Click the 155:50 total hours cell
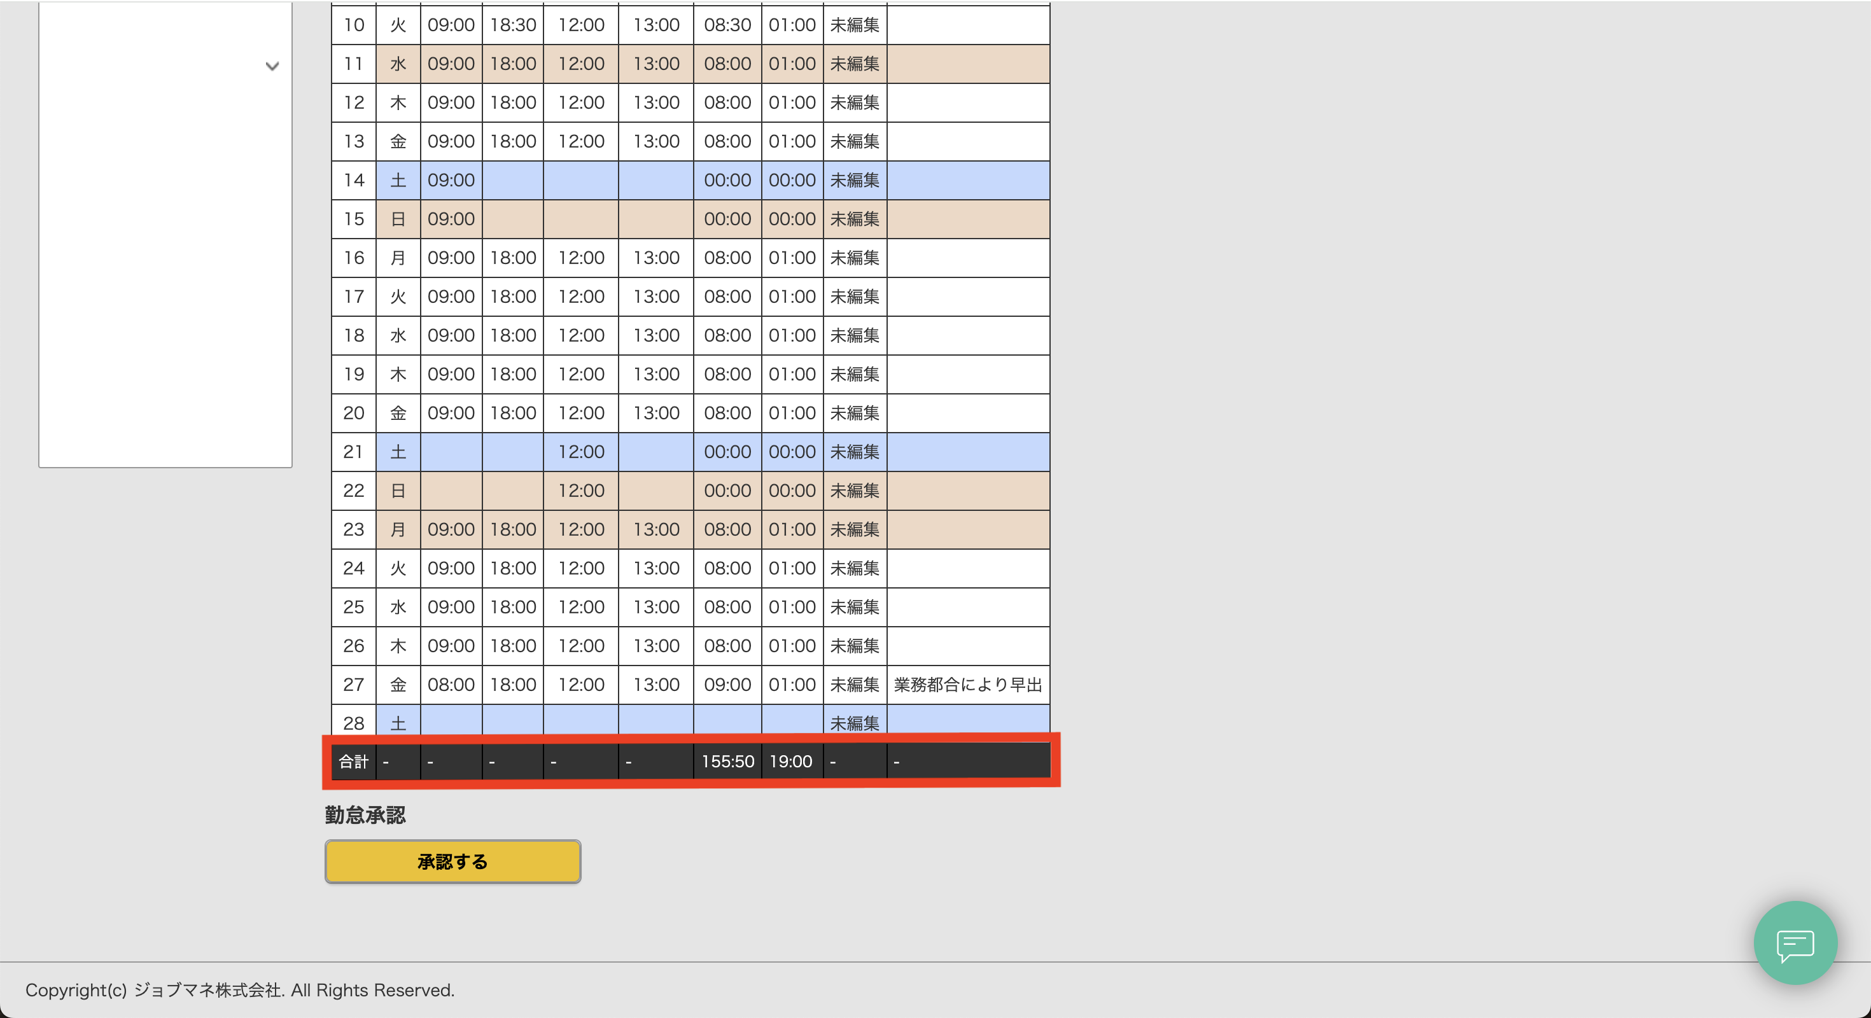The image size is (1871, 1018). point(727,761)
